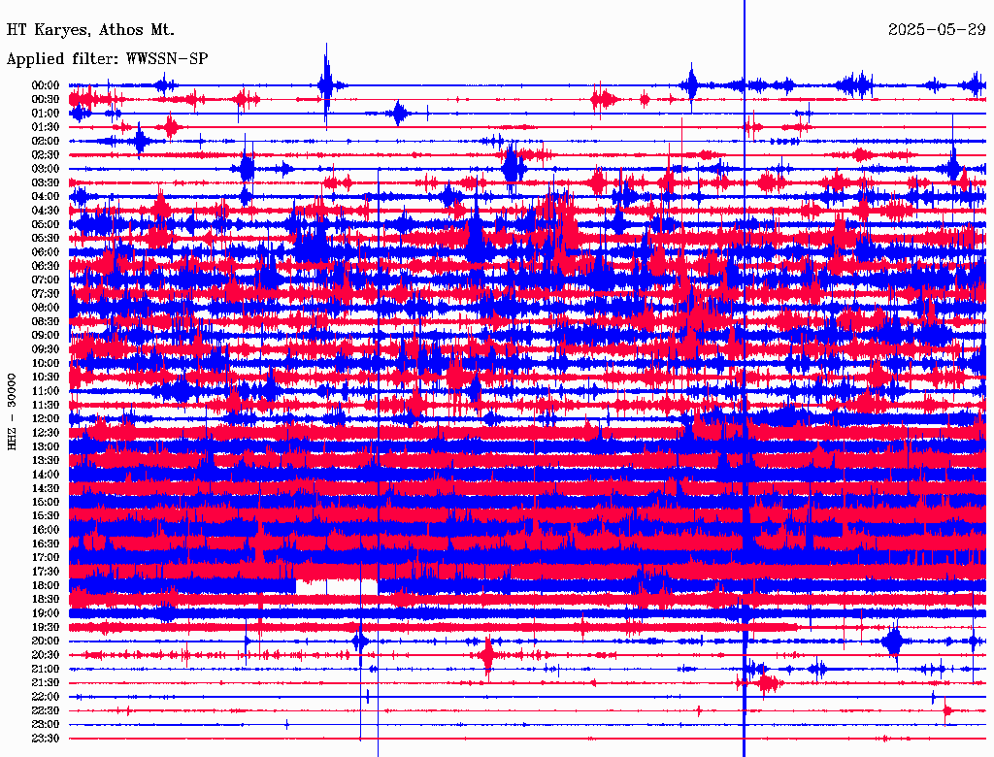This screenshot has height=757, width=994.
Task: Select the 12:30 time label
Action: click(46, 433)
